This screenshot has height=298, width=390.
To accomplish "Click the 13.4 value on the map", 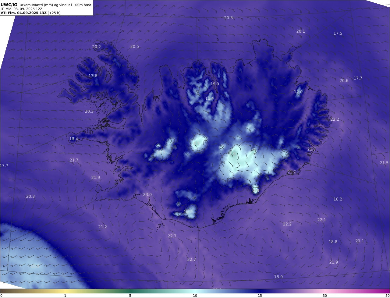I will click(x=74, y=139).
